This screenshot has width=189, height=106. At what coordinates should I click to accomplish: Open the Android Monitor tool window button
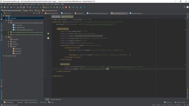[31, 102]
